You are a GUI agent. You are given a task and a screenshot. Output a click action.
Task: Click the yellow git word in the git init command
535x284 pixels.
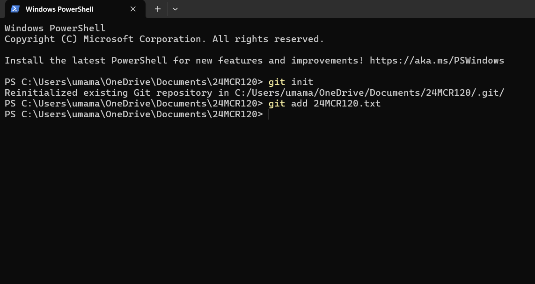[277, 82]
